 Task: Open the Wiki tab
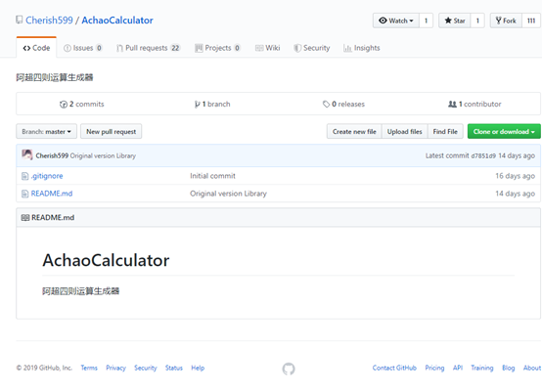pyautogui.click(x=267, y=48)
